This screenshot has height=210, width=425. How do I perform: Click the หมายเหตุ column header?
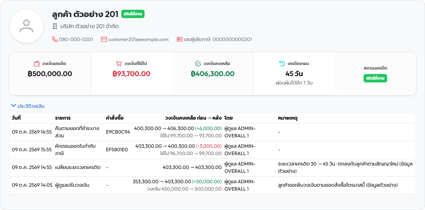pyautogui.click(x=288, y=118)
